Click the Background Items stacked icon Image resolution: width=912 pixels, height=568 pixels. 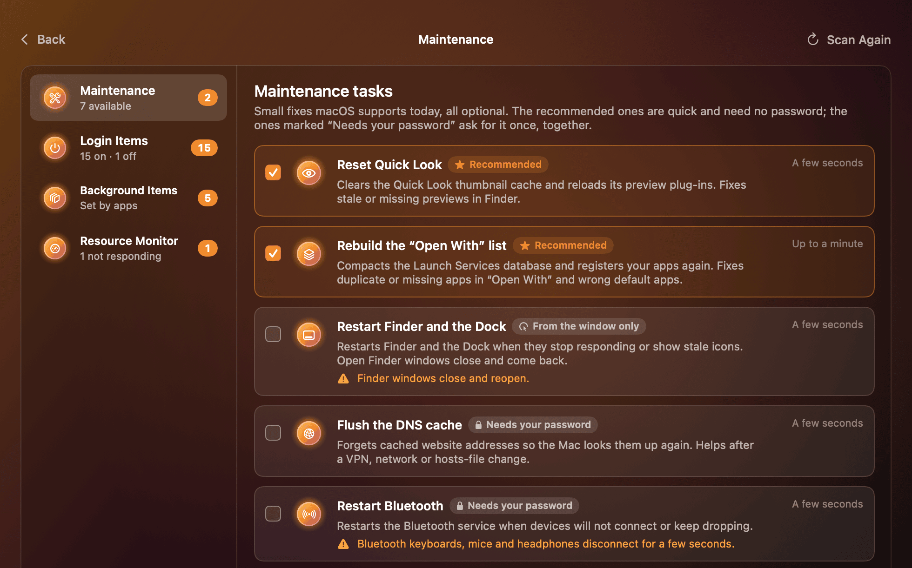click(x=55, y=198)
